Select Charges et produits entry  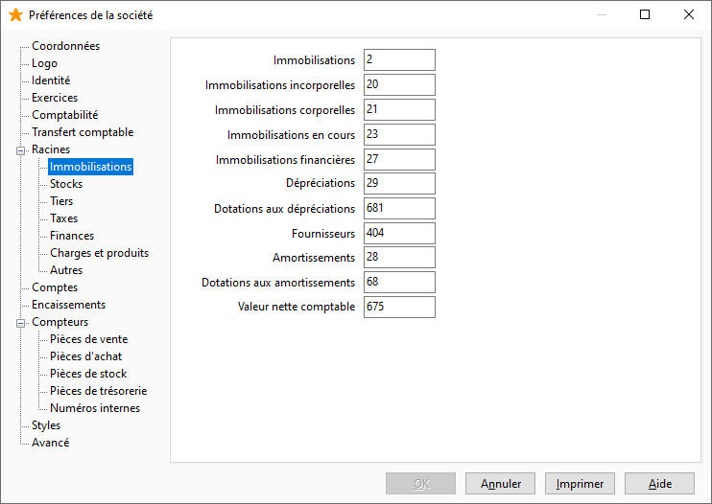pos(100,252)
